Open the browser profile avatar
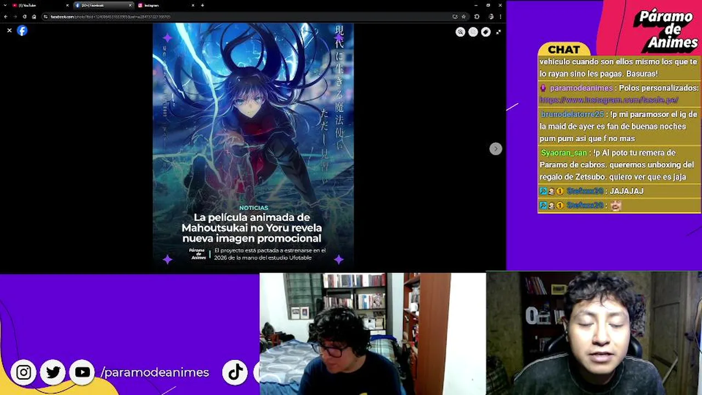This screenshot has height=395, width=702. coord(491,16)
